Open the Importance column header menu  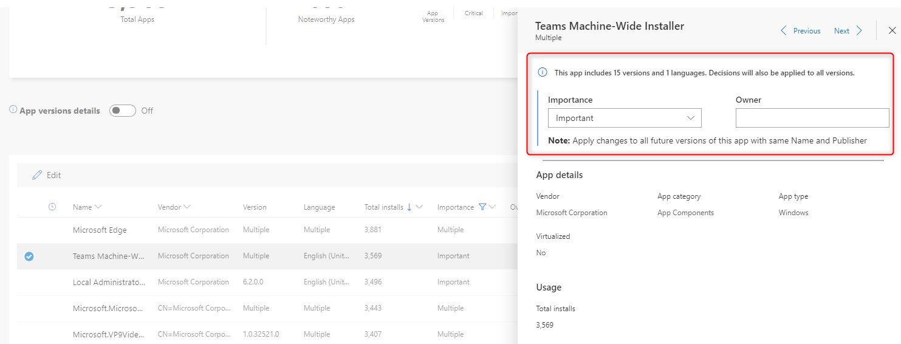pos(493,207)
